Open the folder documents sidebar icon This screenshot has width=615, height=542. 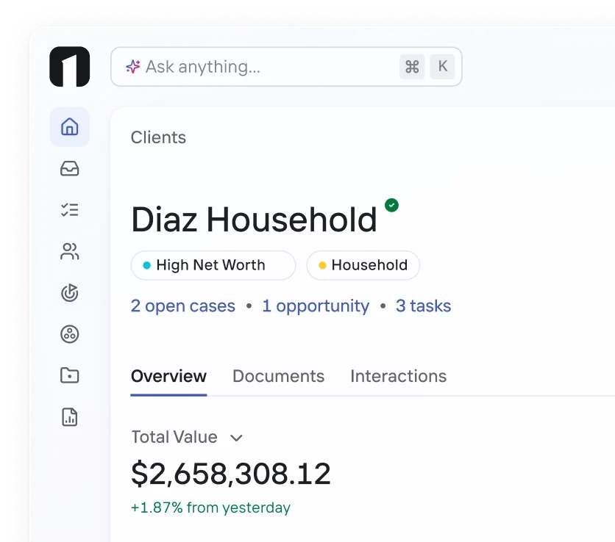tap(69, 375)
